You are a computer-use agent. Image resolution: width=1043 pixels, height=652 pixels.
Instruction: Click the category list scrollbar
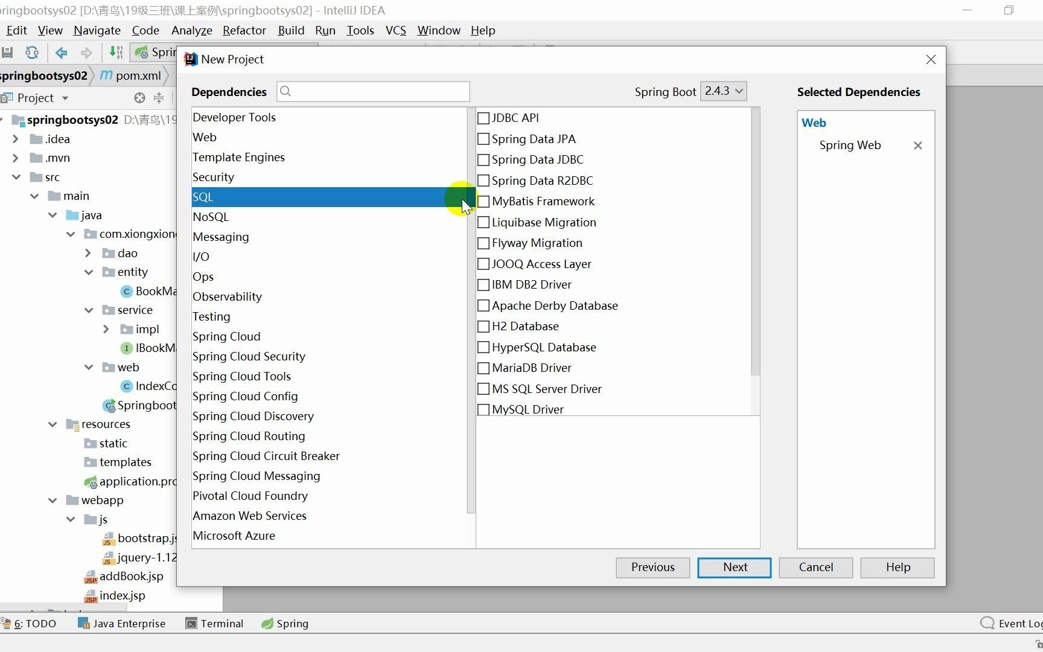(x=471, y=311)
